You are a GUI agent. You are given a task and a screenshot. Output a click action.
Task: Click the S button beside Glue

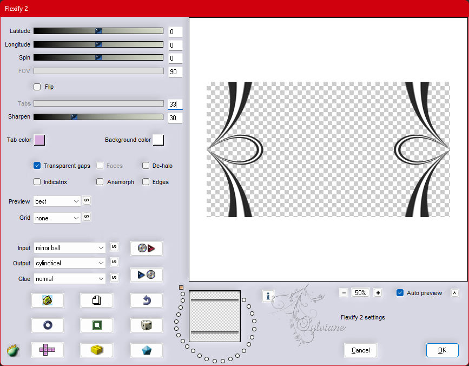(114, 277)
